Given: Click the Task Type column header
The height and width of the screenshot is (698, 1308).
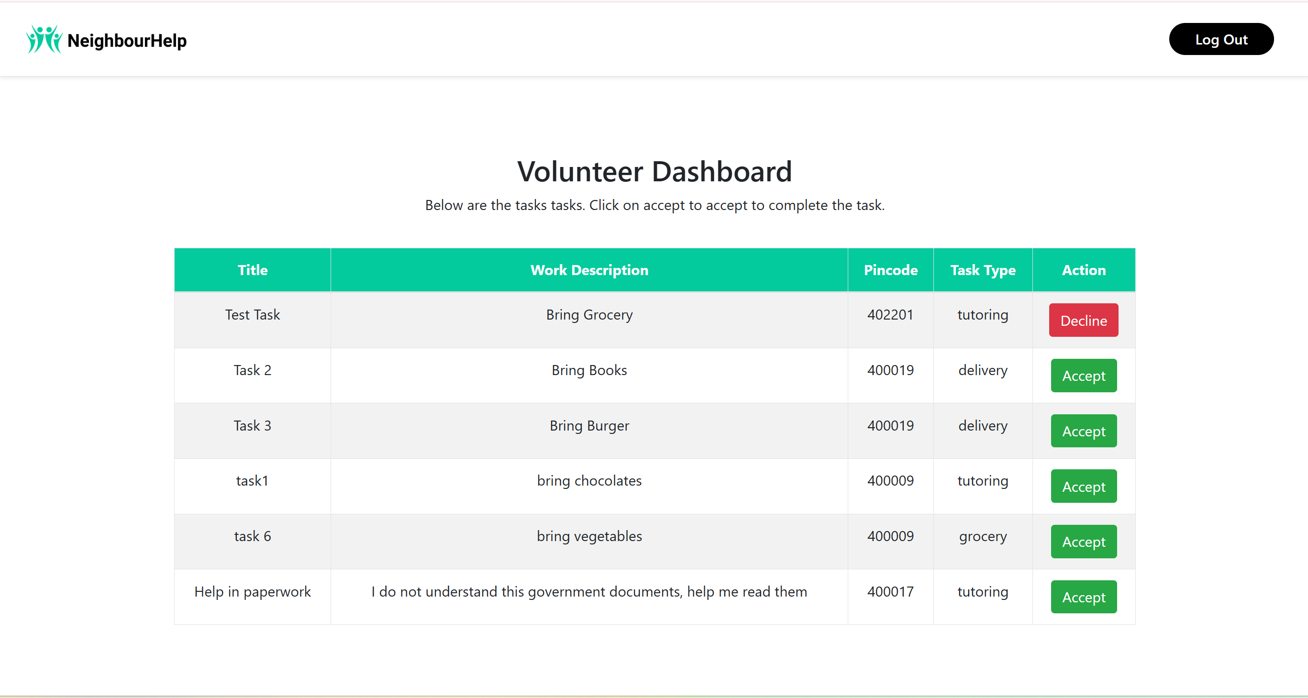Looking at the screenshot, I should pyautogui.click(x=983, y=270).
